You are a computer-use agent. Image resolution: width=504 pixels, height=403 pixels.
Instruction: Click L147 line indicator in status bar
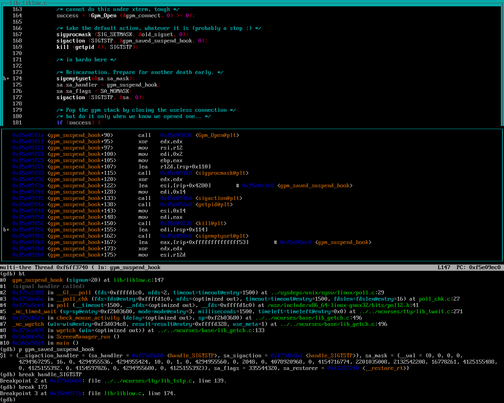pyautogui.click(x=444, y=268)
